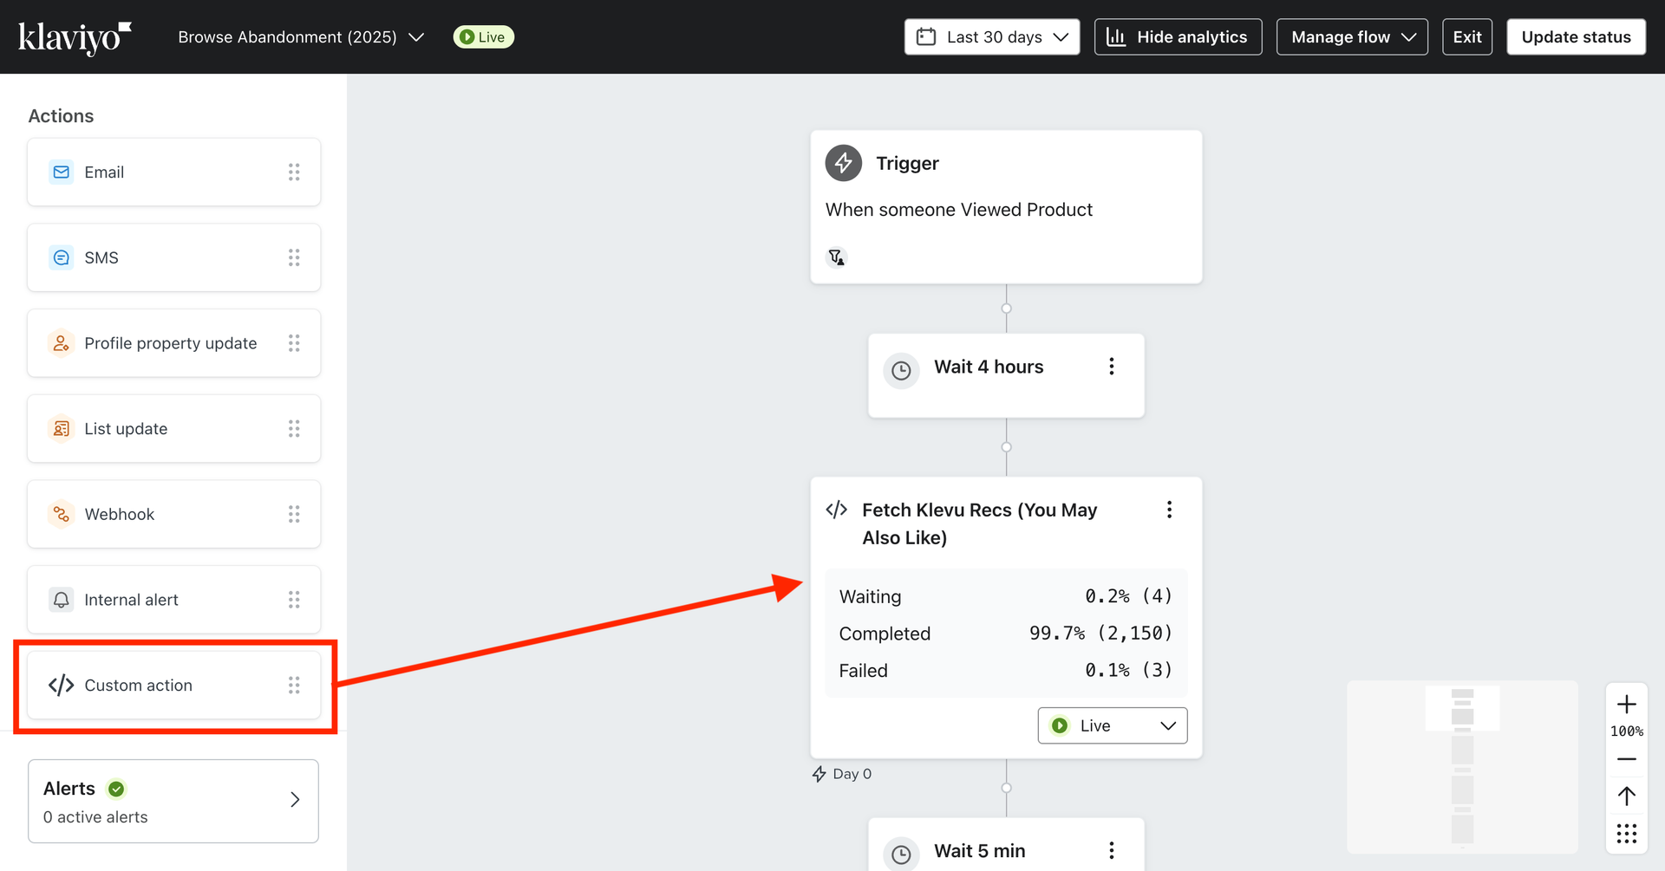Image resolution: width=1665 pixels, height=871 pixels.
Task: Exit the flow editor
Action: 1466,37
